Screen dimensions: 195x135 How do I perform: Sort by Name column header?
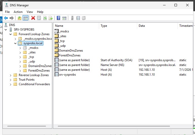76,26
